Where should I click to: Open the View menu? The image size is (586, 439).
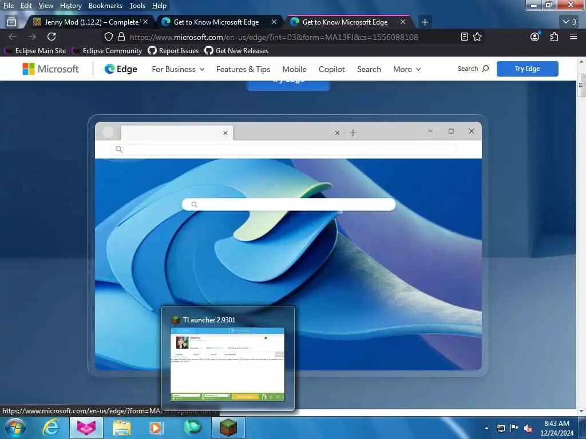(46, 6)
